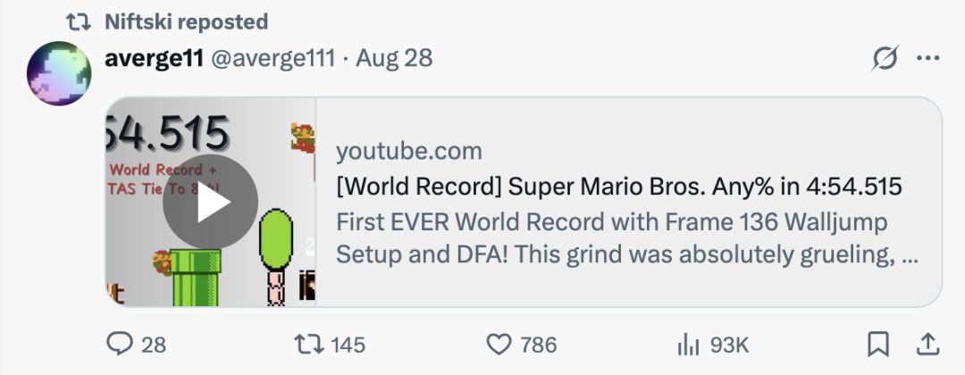Click the Frame 136 Walljump description text
This screenshot has width=965, height=375.
pos(611,222)
